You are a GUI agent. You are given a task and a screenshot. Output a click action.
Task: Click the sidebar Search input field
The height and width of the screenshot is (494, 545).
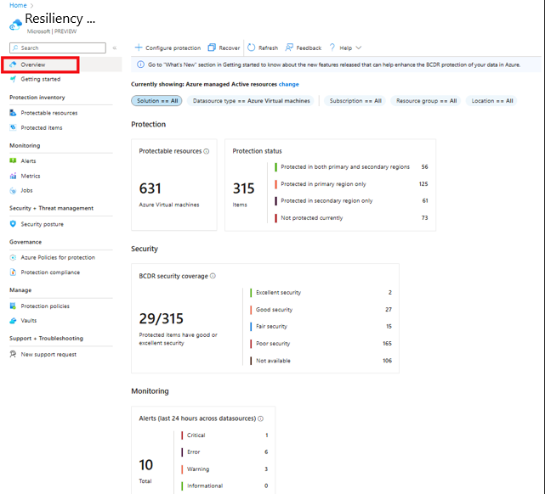pos(58,48)
